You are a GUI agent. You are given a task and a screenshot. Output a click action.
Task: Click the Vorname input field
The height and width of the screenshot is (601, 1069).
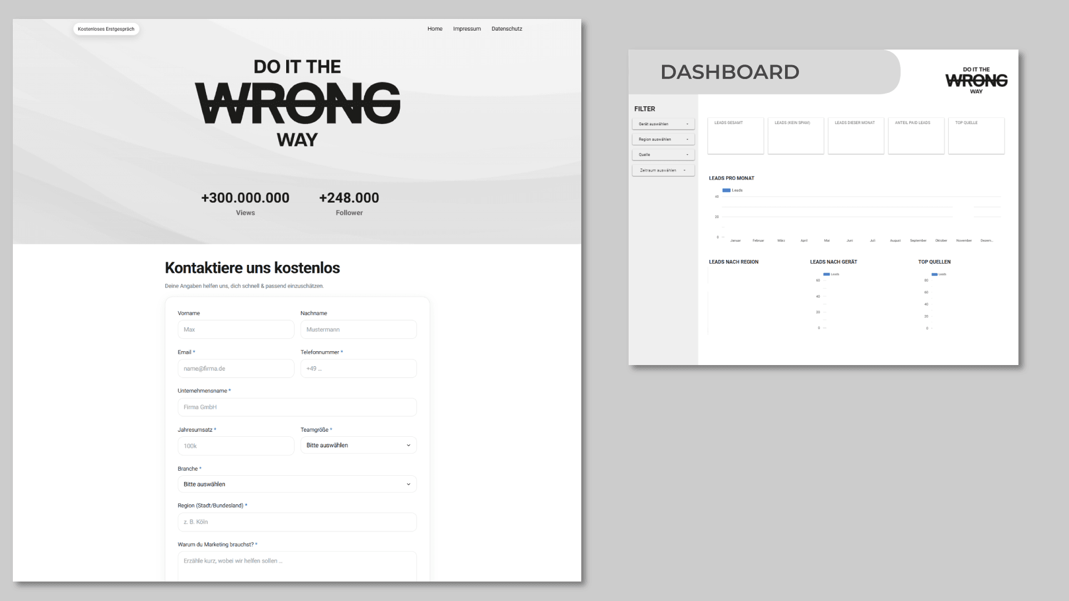(236, 329)
